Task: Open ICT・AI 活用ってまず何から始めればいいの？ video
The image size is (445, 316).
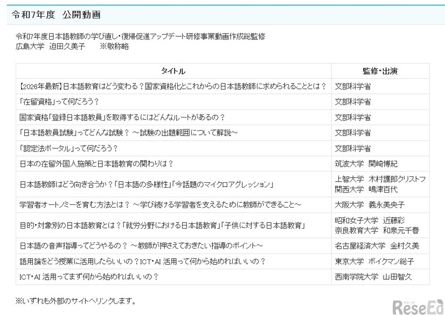Action: [x=89, y=277]
